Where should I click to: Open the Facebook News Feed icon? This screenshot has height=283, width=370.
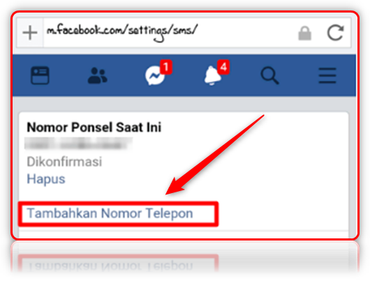click(x=40, y=75)
